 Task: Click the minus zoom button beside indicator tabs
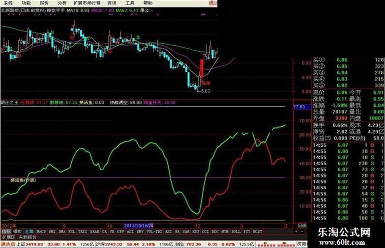302,232
